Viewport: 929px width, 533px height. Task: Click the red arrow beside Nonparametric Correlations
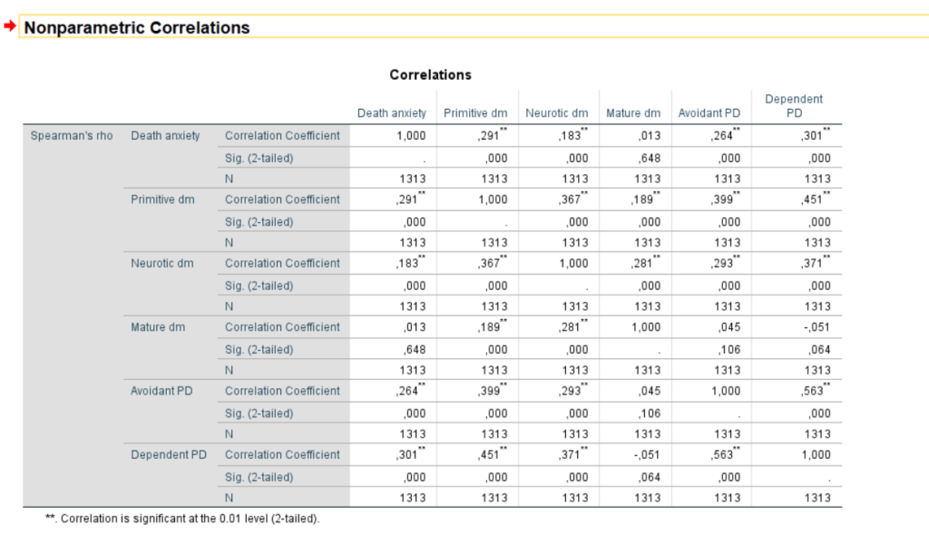pos(10,27)
